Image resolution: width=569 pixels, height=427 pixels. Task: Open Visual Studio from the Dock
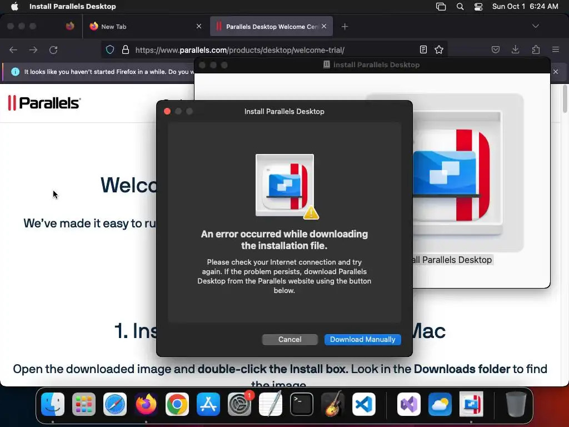point(409,404)
